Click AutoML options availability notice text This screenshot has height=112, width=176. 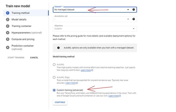coord(99,48)
